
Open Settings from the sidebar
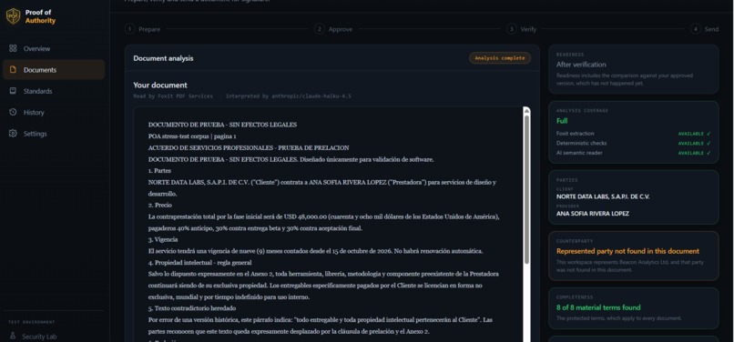pos(54,134)
